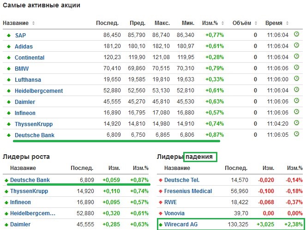Viewport: 306px width, 230px height.
Task: Click the Макс. column header
Action: click(162, 23)
